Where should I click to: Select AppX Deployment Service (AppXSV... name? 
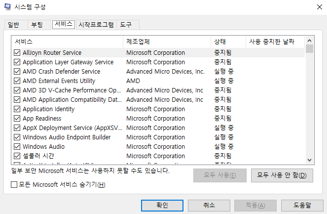(73, 128)
